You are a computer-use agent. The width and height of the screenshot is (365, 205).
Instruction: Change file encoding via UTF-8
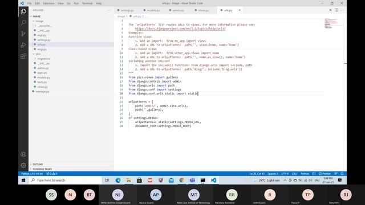(285, 174)
